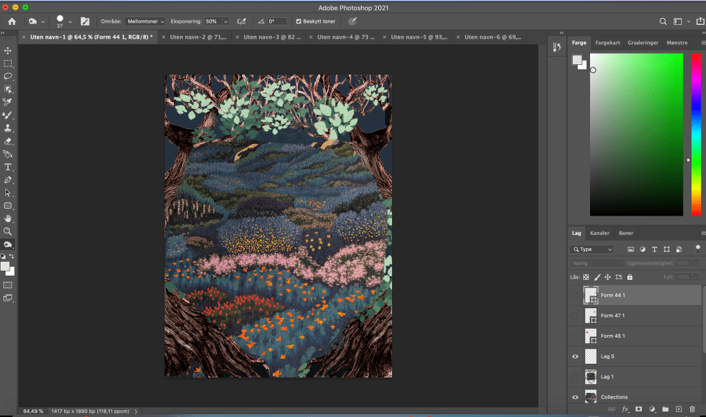Viewport: 706px width, 417px height.
Task: Open the Område Mellomtoner dropdown
Action: 146,22
